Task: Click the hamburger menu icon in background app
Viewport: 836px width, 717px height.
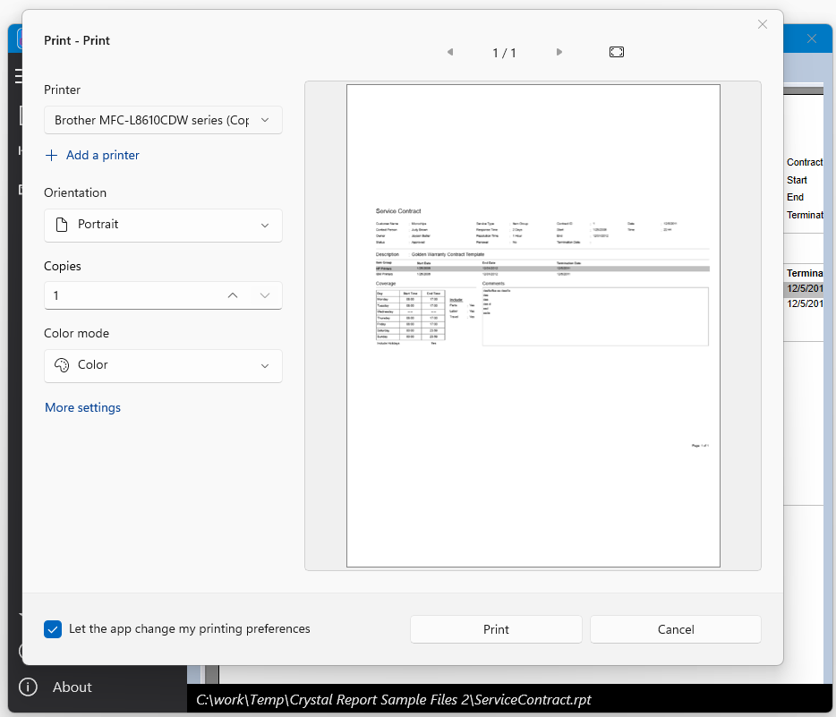Action: point(18,76)
